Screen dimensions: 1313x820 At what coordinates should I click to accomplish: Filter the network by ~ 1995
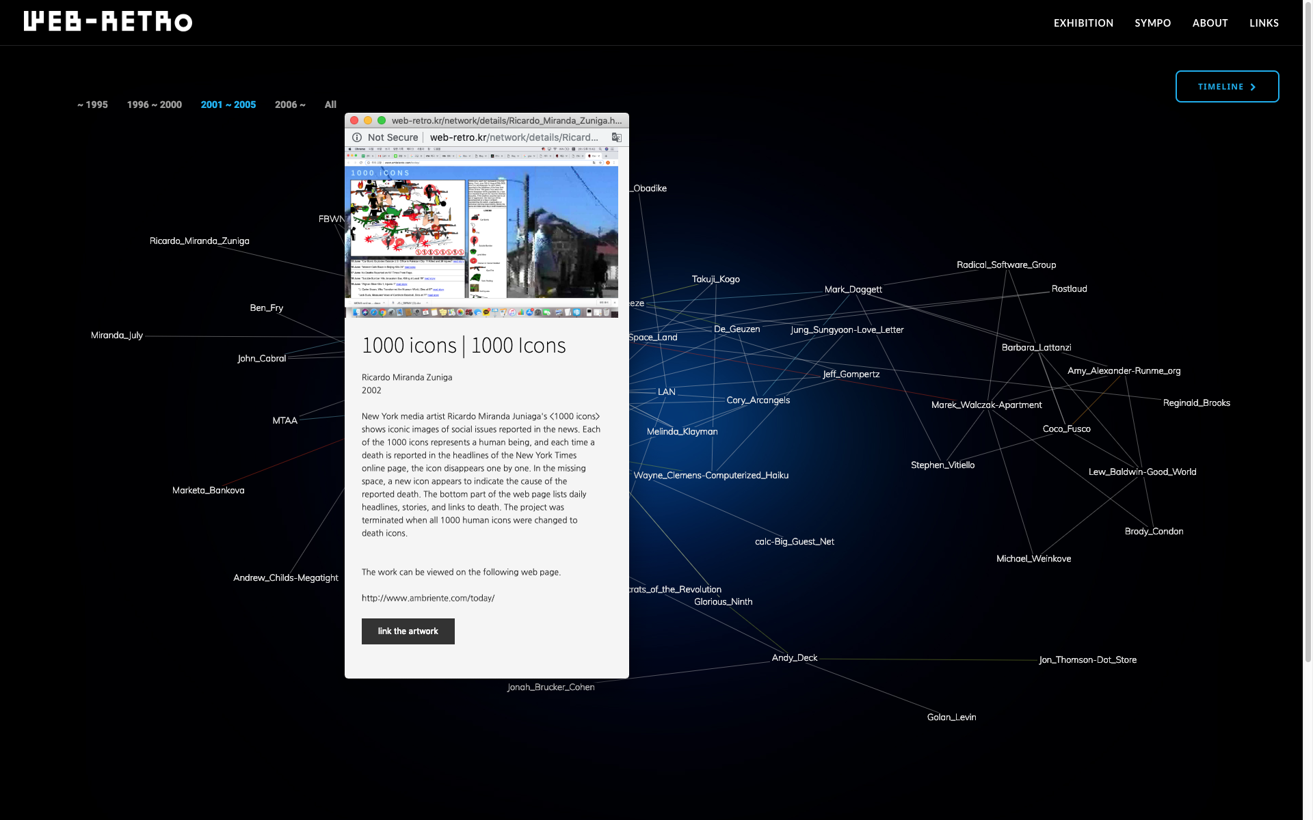pyautogui.click(x=92, y=105)
